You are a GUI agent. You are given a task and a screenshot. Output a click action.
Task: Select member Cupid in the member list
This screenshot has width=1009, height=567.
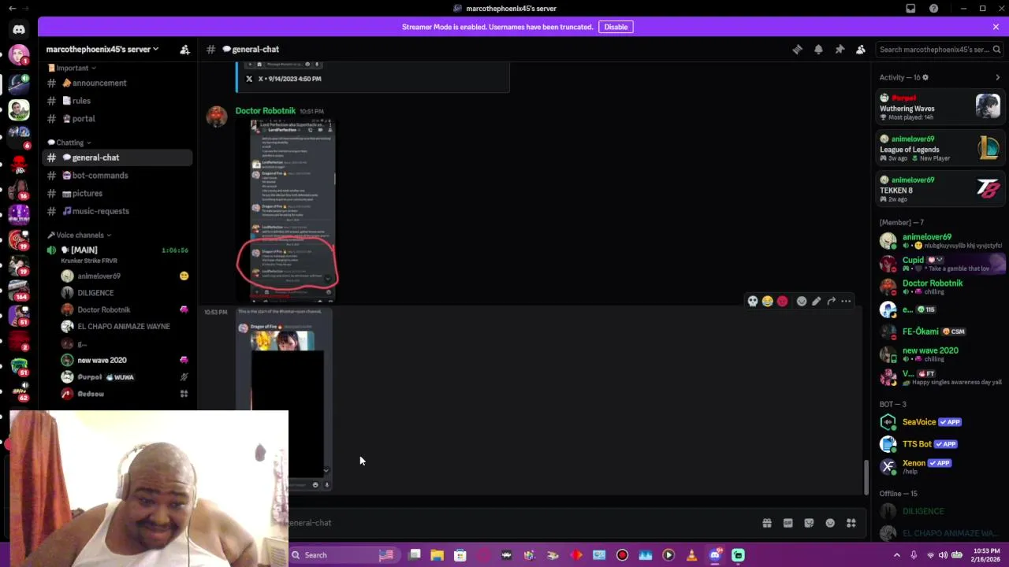pos(940,264)
